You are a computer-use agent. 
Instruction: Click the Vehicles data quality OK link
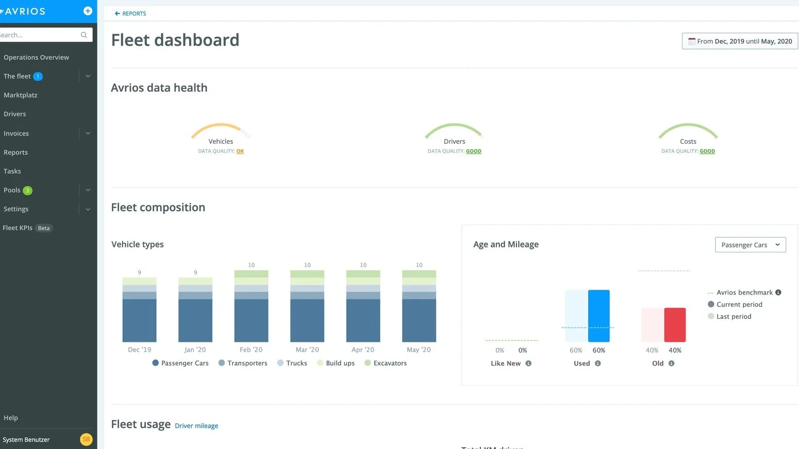240,151
